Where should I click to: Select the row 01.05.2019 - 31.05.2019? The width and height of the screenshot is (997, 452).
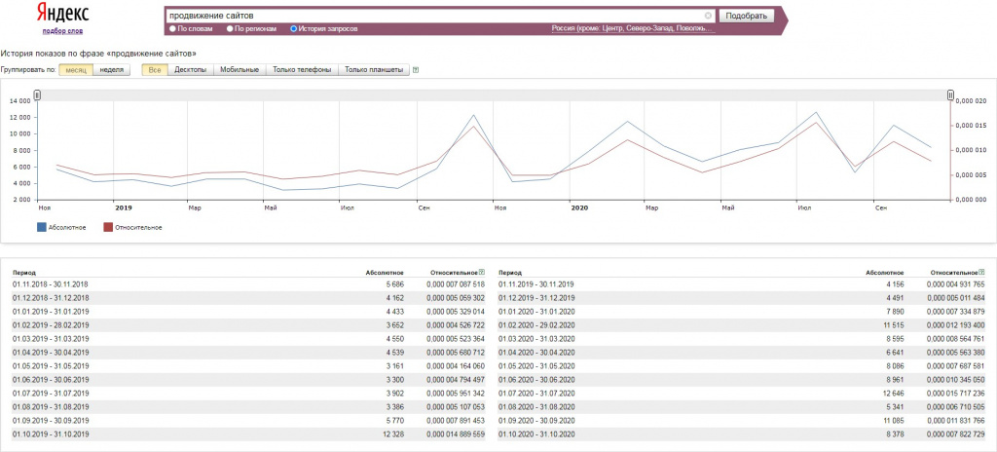(248, 366)
